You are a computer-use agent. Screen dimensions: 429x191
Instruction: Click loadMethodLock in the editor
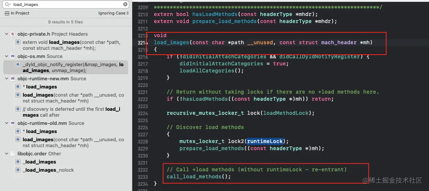pos(286,113)
